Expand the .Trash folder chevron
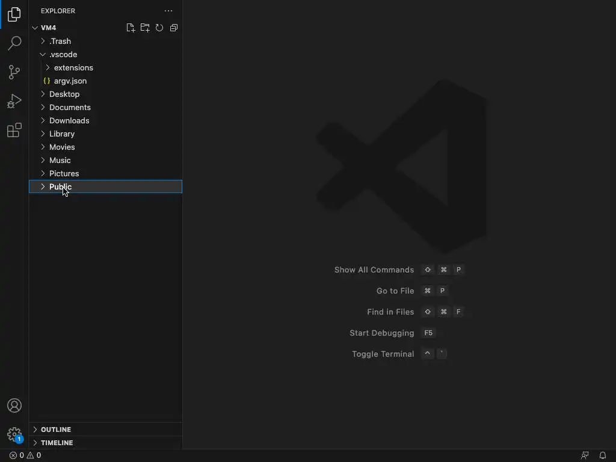 coord(43,42)
